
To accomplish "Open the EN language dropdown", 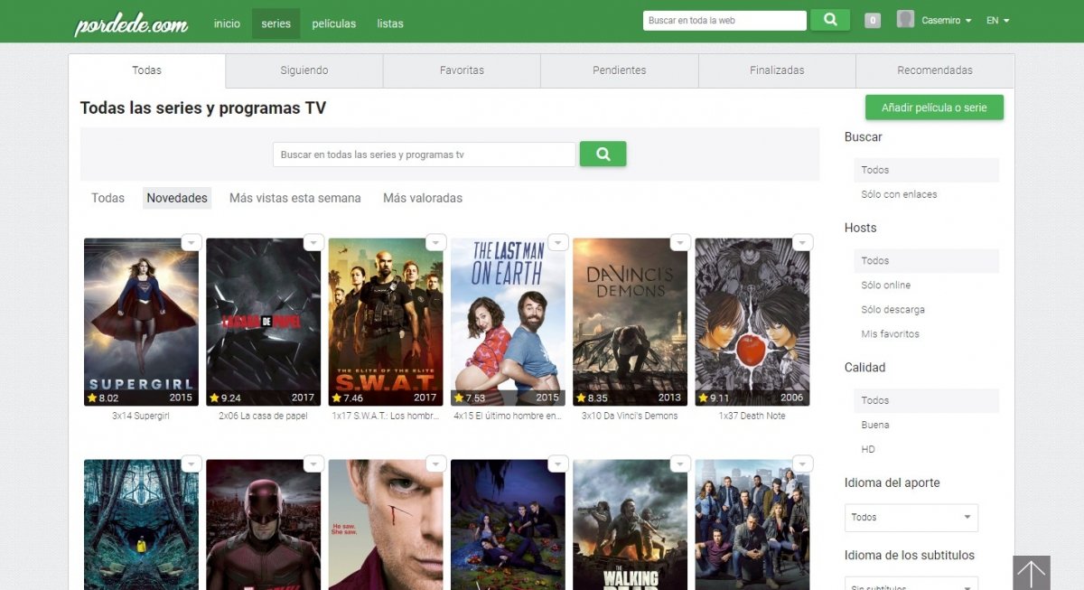I will (998, 21).
